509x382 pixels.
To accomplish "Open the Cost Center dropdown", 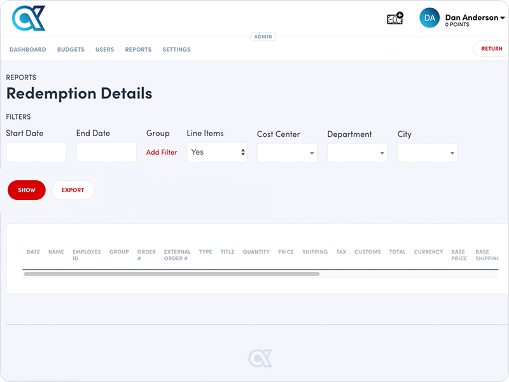I will click(287, 153).
